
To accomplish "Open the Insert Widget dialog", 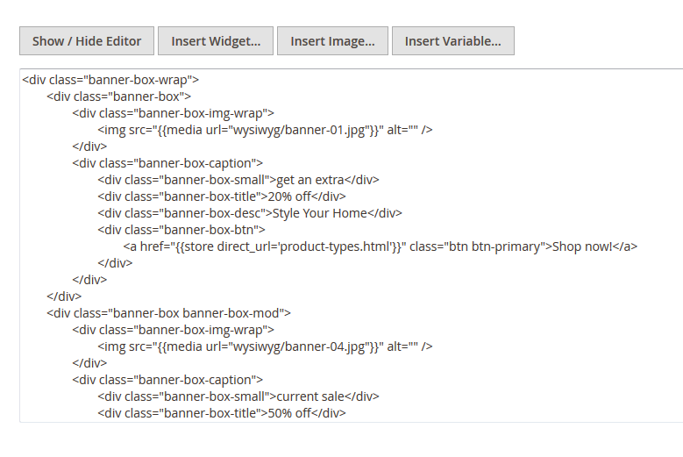I will point(216,41).
